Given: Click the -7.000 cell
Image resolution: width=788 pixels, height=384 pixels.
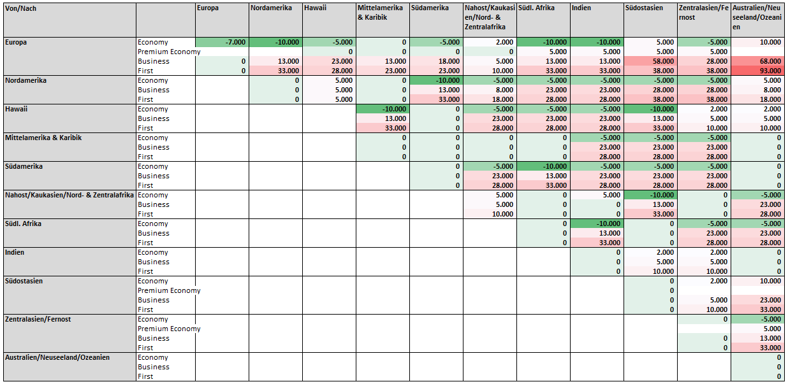Looking at the screenshot, I should (x=222, y=42).
